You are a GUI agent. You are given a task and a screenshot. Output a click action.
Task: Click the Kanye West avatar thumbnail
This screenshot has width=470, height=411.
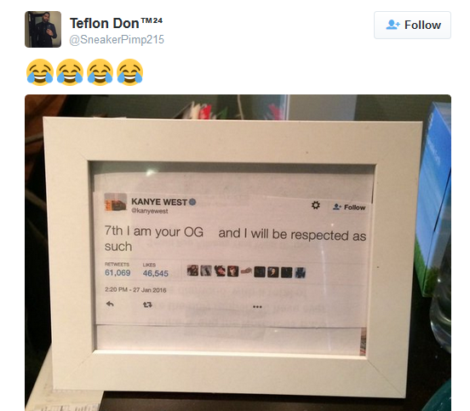pos(116,203)
